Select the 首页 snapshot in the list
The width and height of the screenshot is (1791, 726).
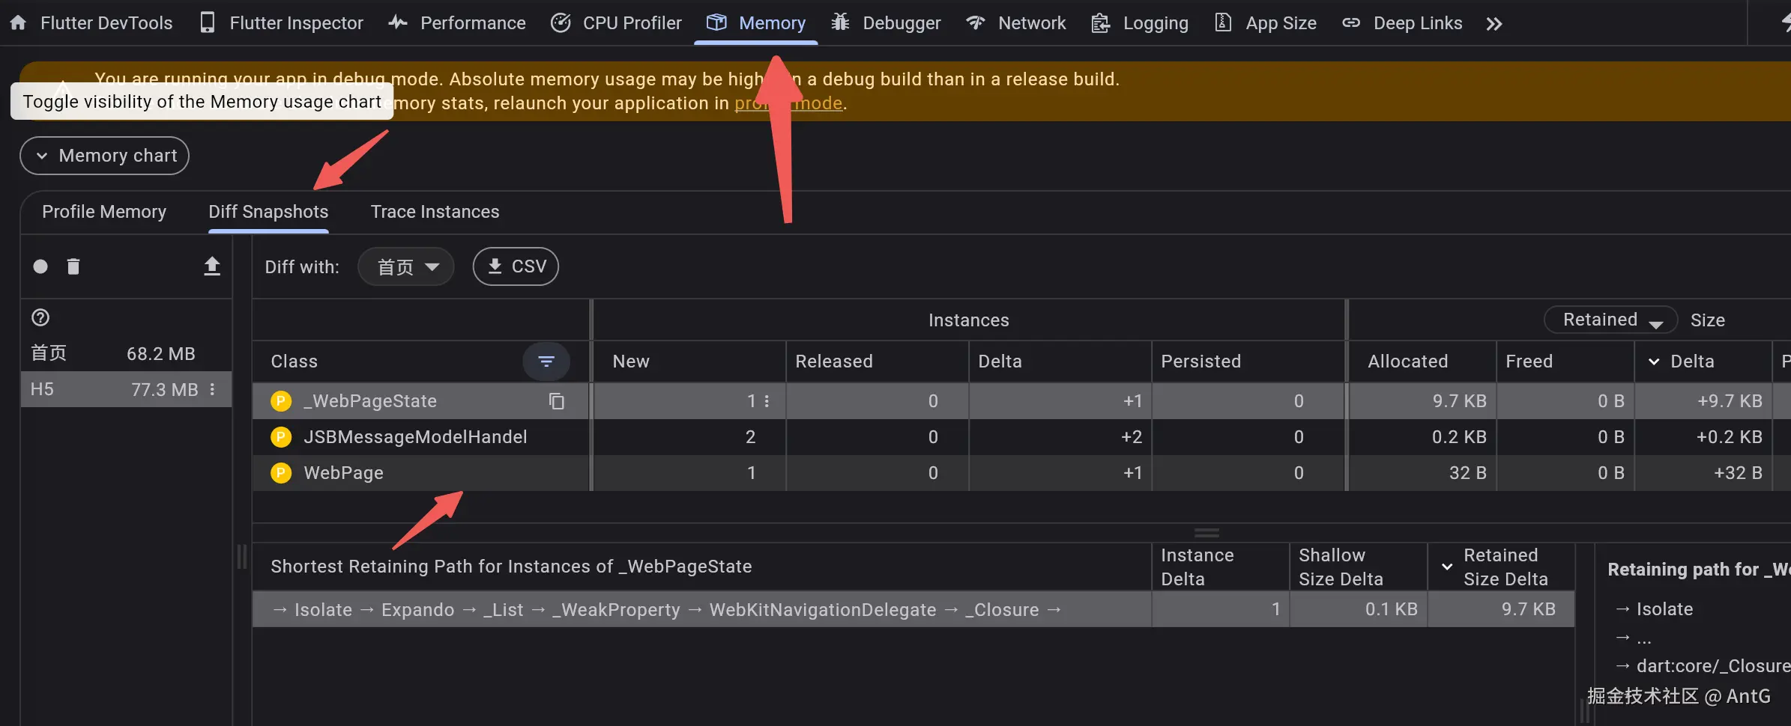point(112,353)
